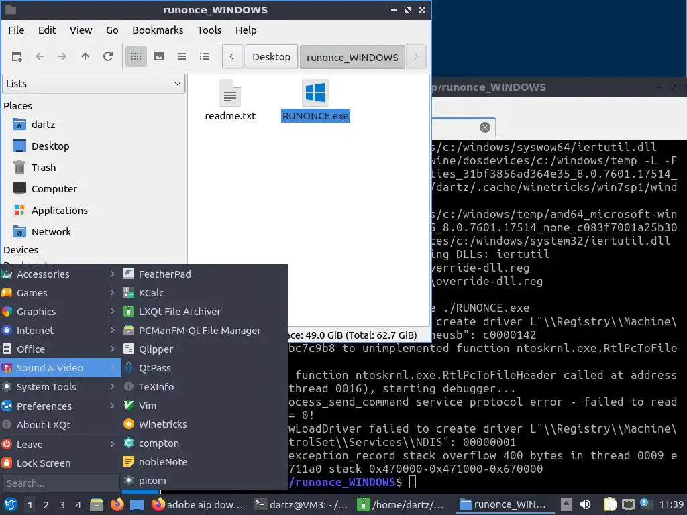The image size is (687, 515).
Task: Switch to dartz@VM3 terminal taskbar entry
Action: tap(303, 505)
